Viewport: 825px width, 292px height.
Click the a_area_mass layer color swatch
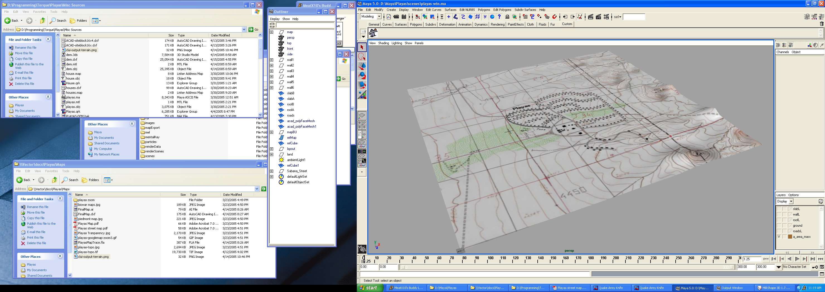(x=790, y=237)
